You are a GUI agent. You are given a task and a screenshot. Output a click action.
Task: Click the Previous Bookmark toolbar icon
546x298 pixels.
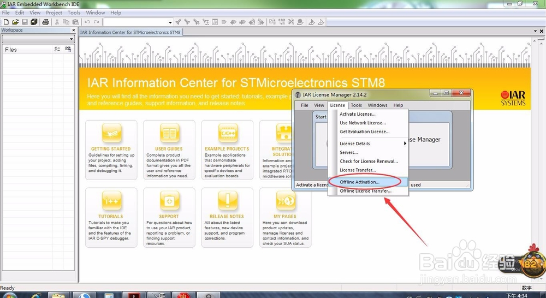pyautogui.click(x=233, y=22)
